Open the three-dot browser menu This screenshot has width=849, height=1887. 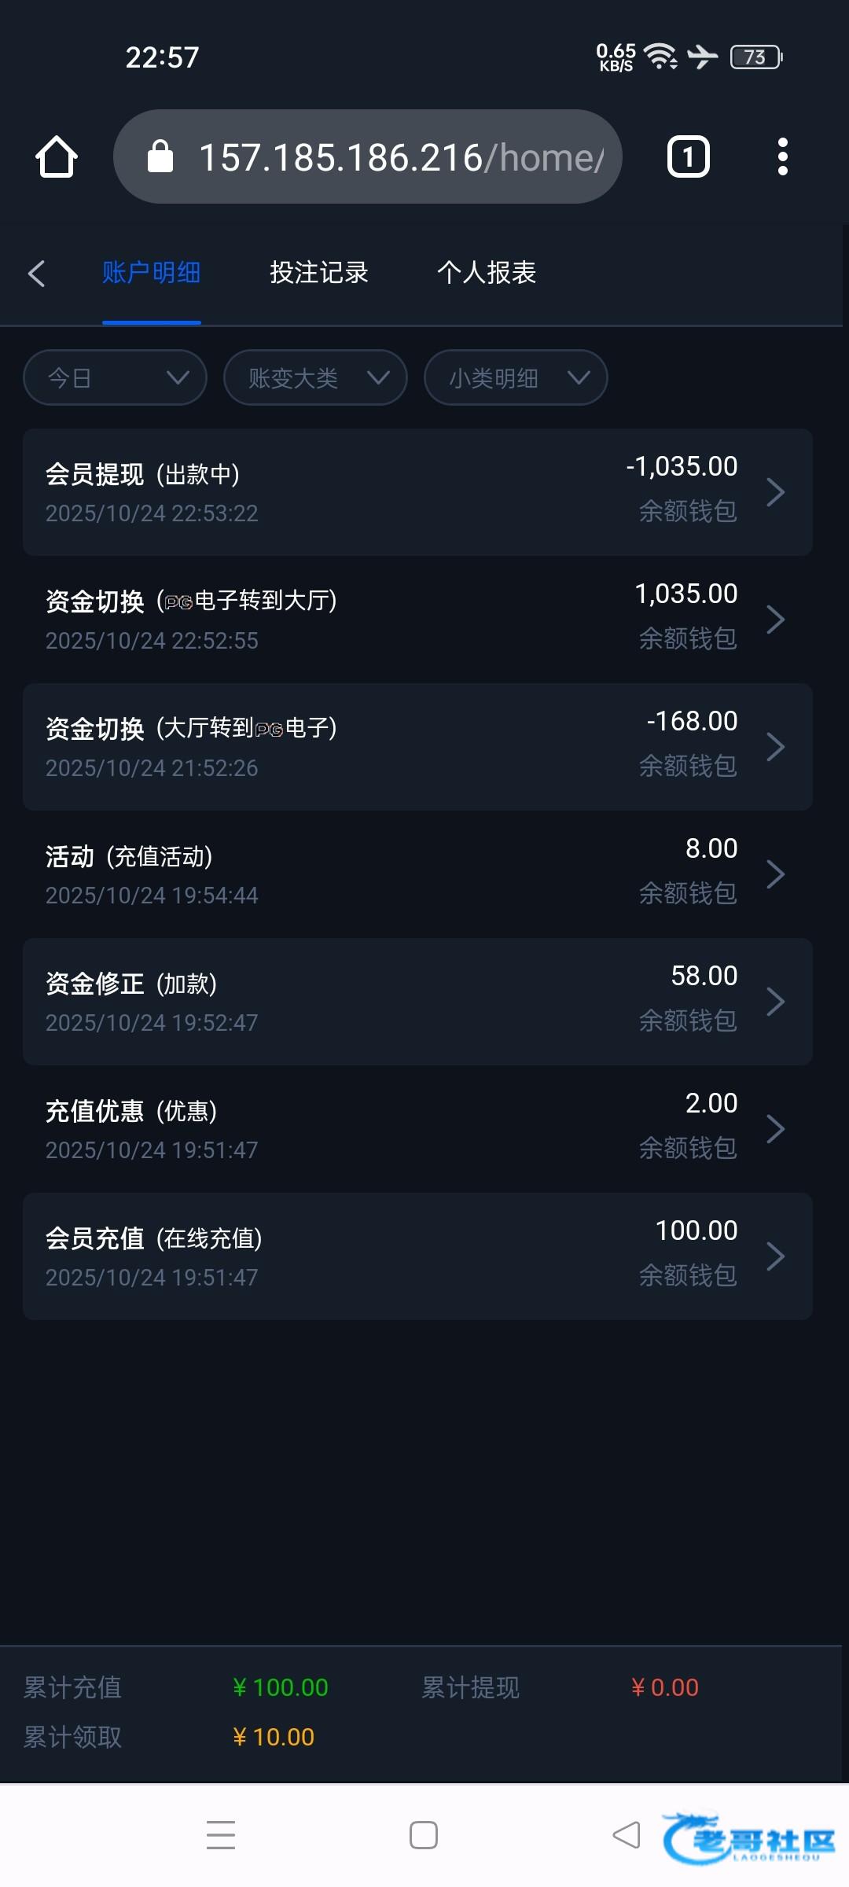click(782, 156)
